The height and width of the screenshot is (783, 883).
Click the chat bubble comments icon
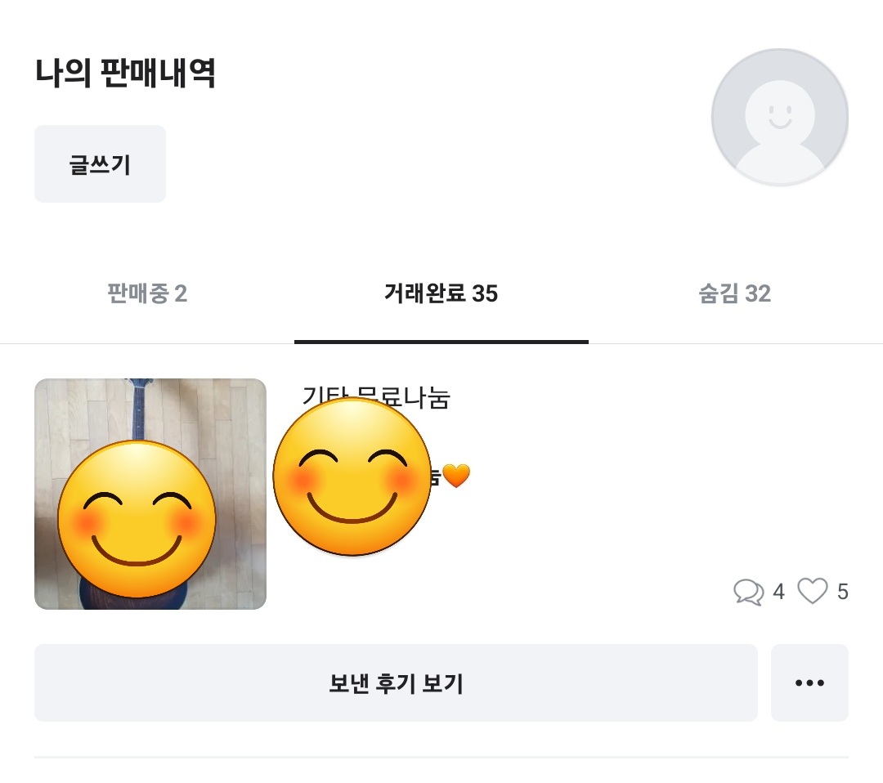point(748,591)
